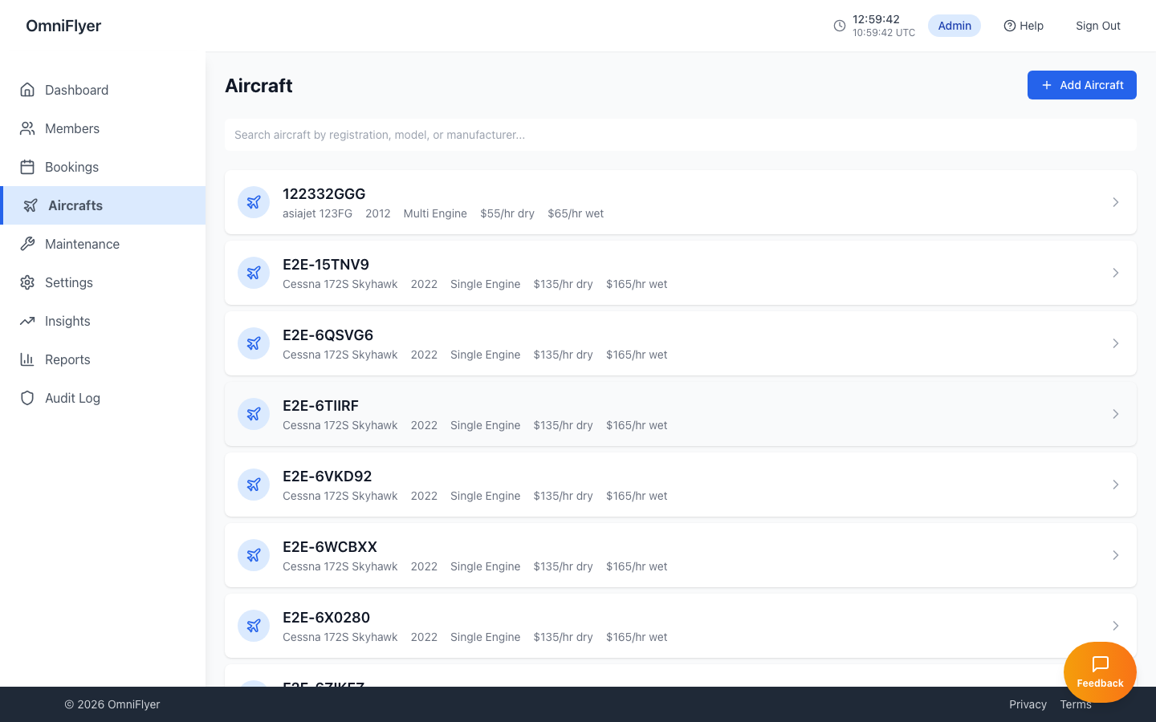The height and width of the screenshot is (722, 1156).
Task: Expand the E2E-15TNV9 row chevron
Action: click(1116, 273)
